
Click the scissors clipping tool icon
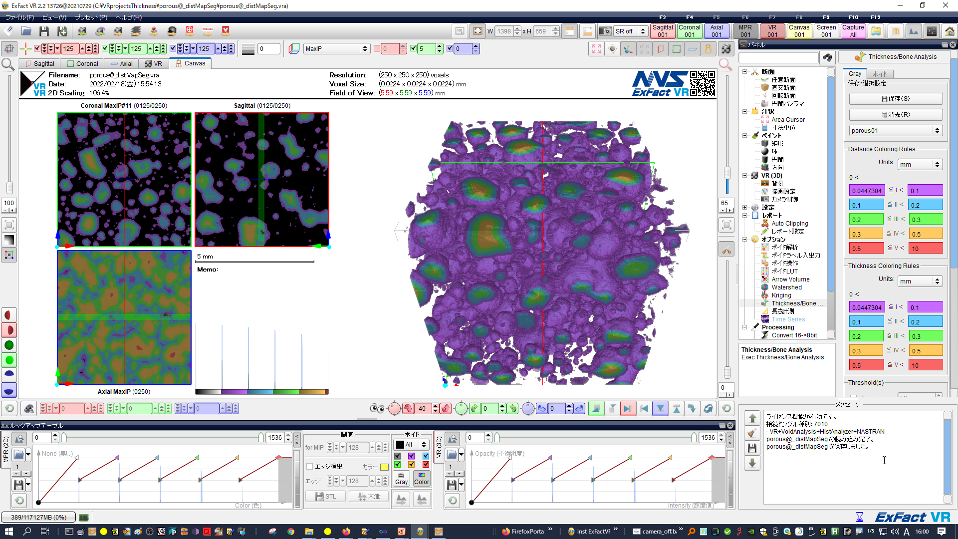pyautogui.click(x=726, y=250)
